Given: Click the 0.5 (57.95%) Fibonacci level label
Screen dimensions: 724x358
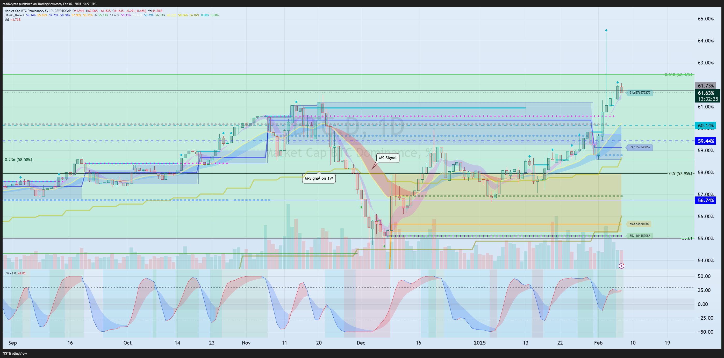Looking at the screenshot, I should click(x=680, y=173).
